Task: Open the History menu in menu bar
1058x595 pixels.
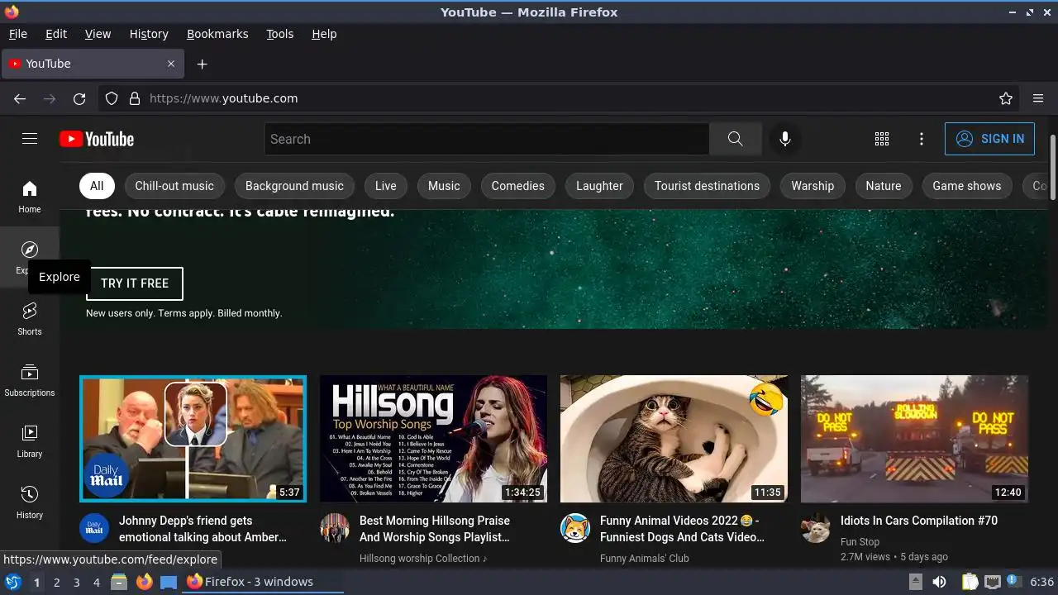Action: 149,34
